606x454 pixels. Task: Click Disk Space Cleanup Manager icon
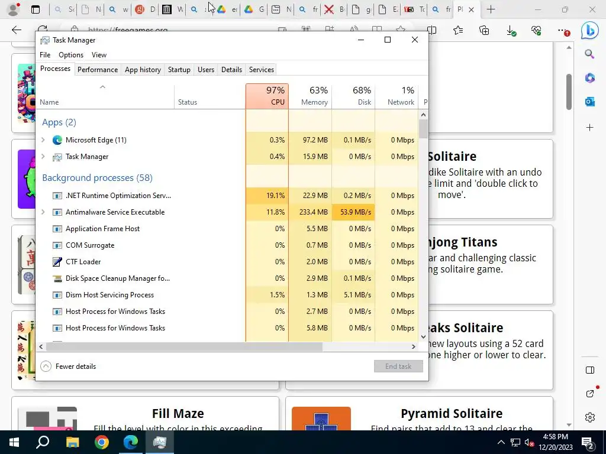[x=57, y=278]
